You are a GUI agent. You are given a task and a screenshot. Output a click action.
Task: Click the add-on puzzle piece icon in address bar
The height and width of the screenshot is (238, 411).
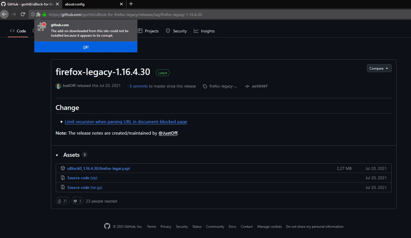click(39, 14)
